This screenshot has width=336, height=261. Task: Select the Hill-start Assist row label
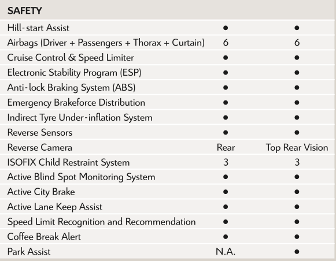(x=38, y=28)
